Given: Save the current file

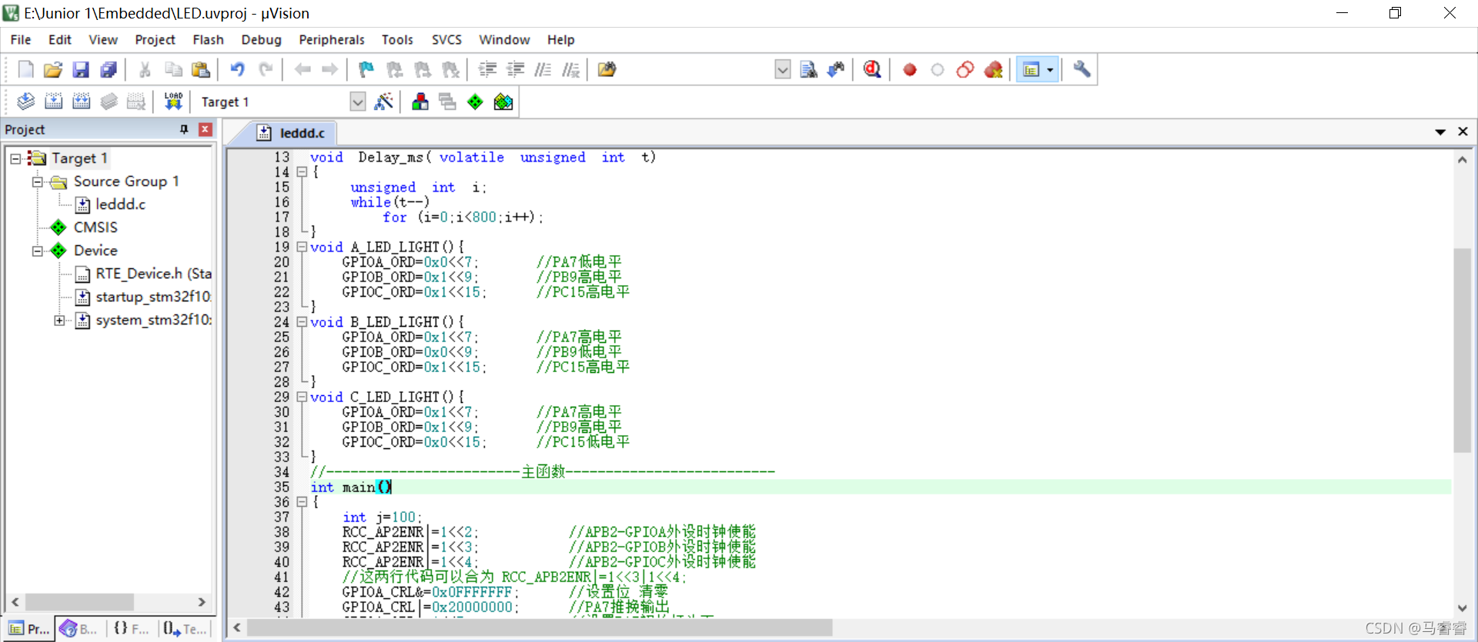Looking at the screenshot, I should click(x=81, y=70).
